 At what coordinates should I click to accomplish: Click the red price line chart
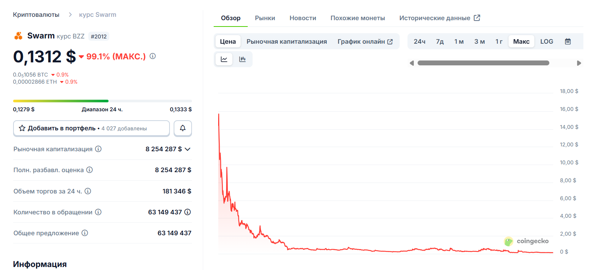pos(385,183)
